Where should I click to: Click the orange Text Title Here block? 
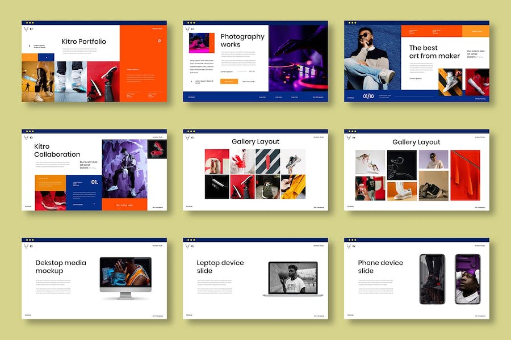coord(124,204)
